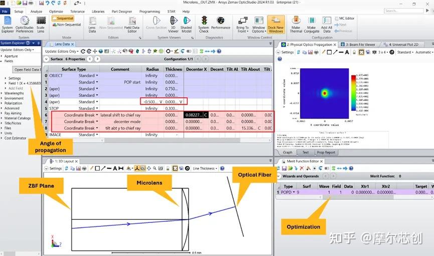Viewport: 434px width, 256px height.
Task: Run System Check
Action: [x=204, y=25]
